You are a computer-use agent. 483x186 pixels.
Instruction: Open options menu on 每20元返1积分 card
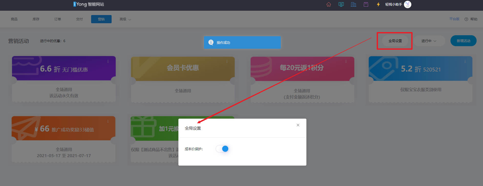346,61
